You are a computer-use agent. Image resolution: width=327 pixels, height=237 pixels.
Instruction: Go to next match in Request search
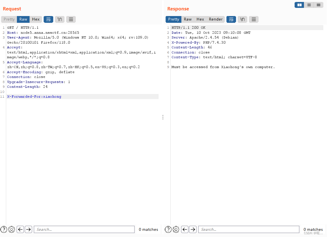(x=28, y=229)
